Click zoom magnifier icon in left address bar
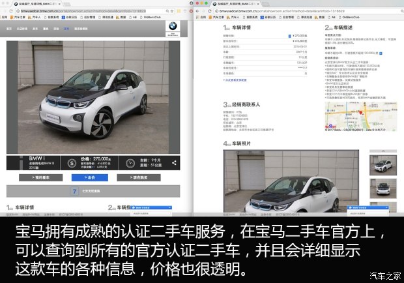 click(167, 11)
